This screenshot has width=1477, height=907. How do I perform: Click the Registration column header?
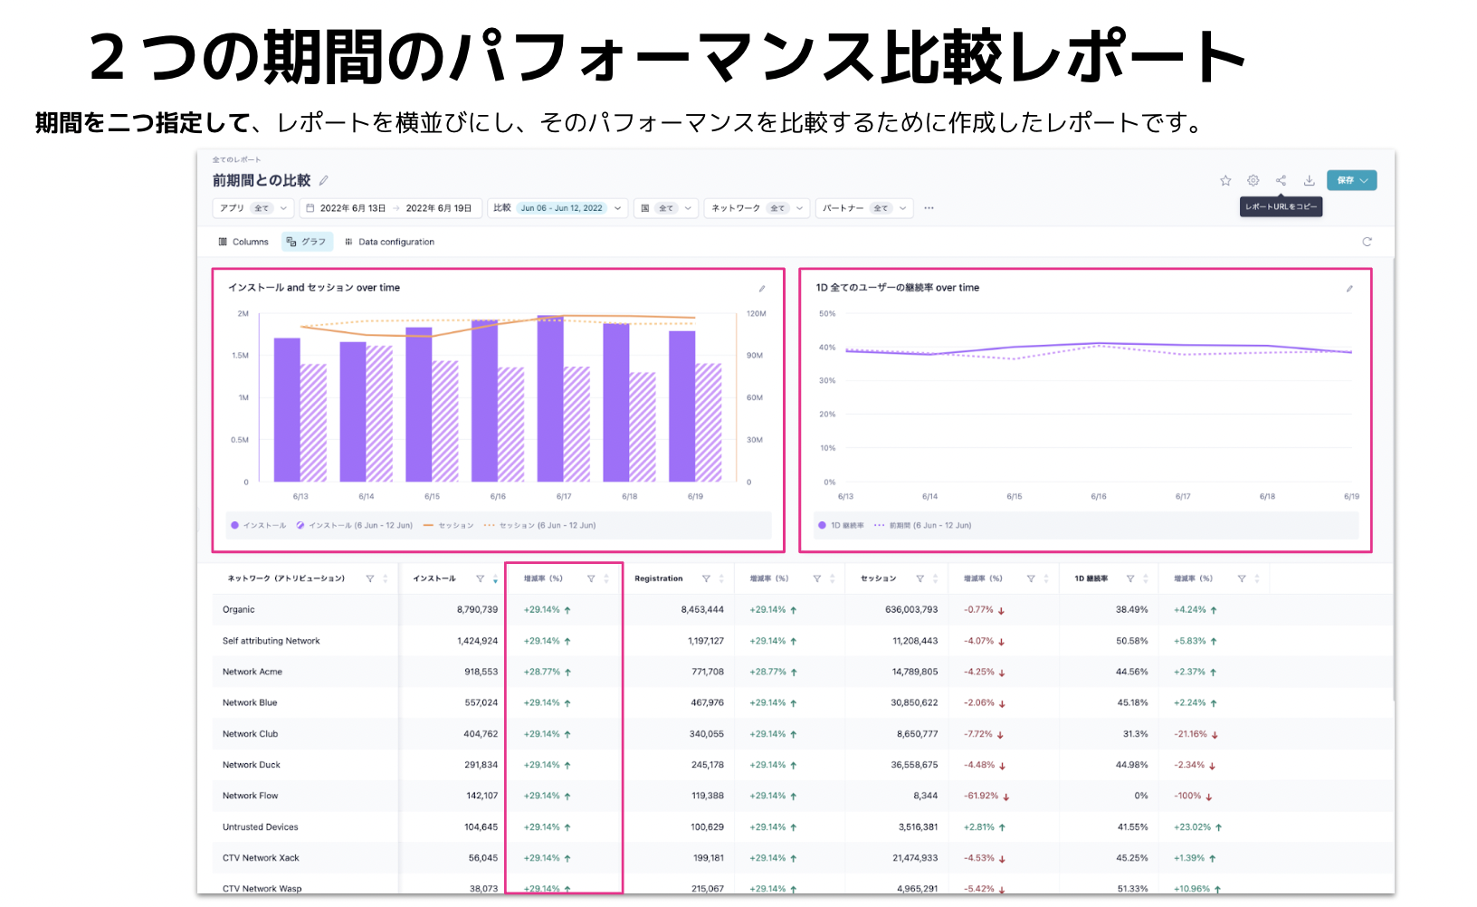coord(659,578)
